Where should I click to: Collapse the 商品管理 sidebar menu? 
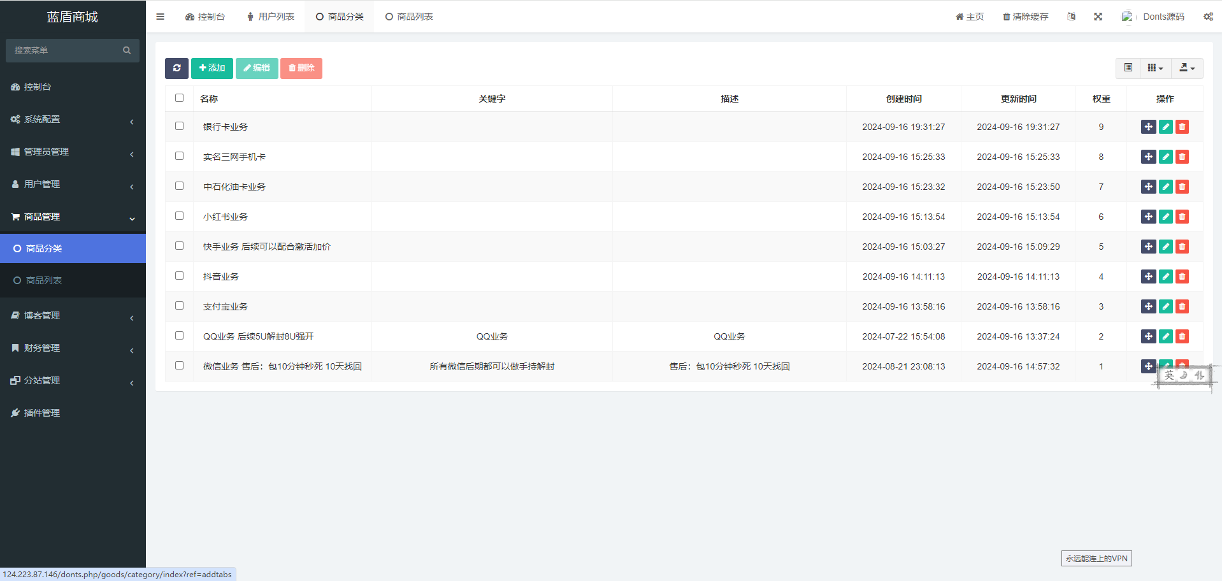click(x=73, y=217)
